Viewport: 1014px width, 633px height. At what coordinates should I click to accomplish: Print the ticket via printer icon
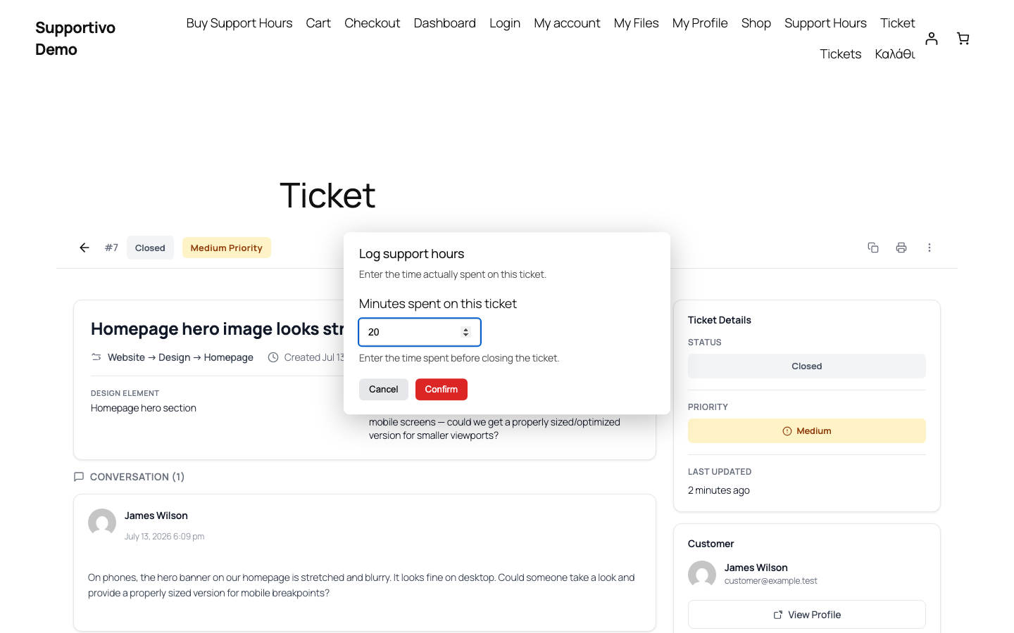pos(901,248)
